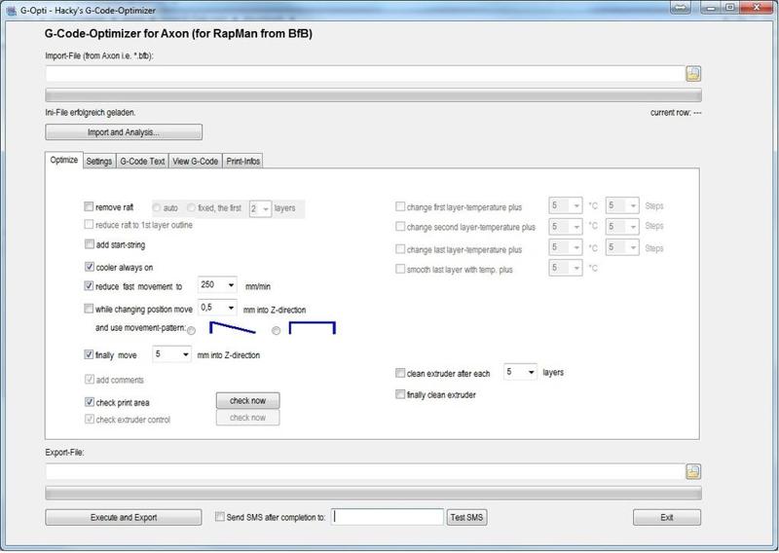Click the import progress bar
This screenshot has width=779, height=553.
click(x=373, y=94)
